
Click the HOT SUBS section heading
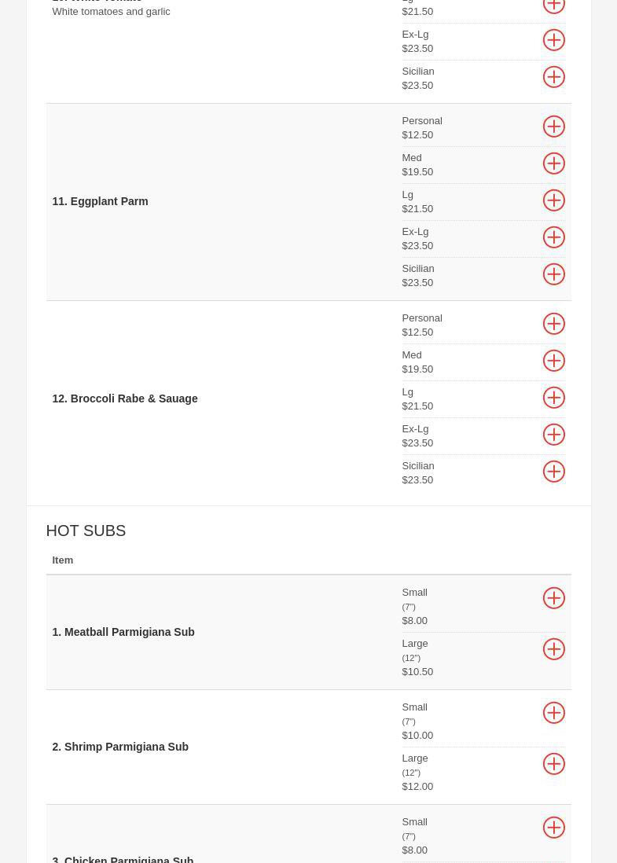86,531
